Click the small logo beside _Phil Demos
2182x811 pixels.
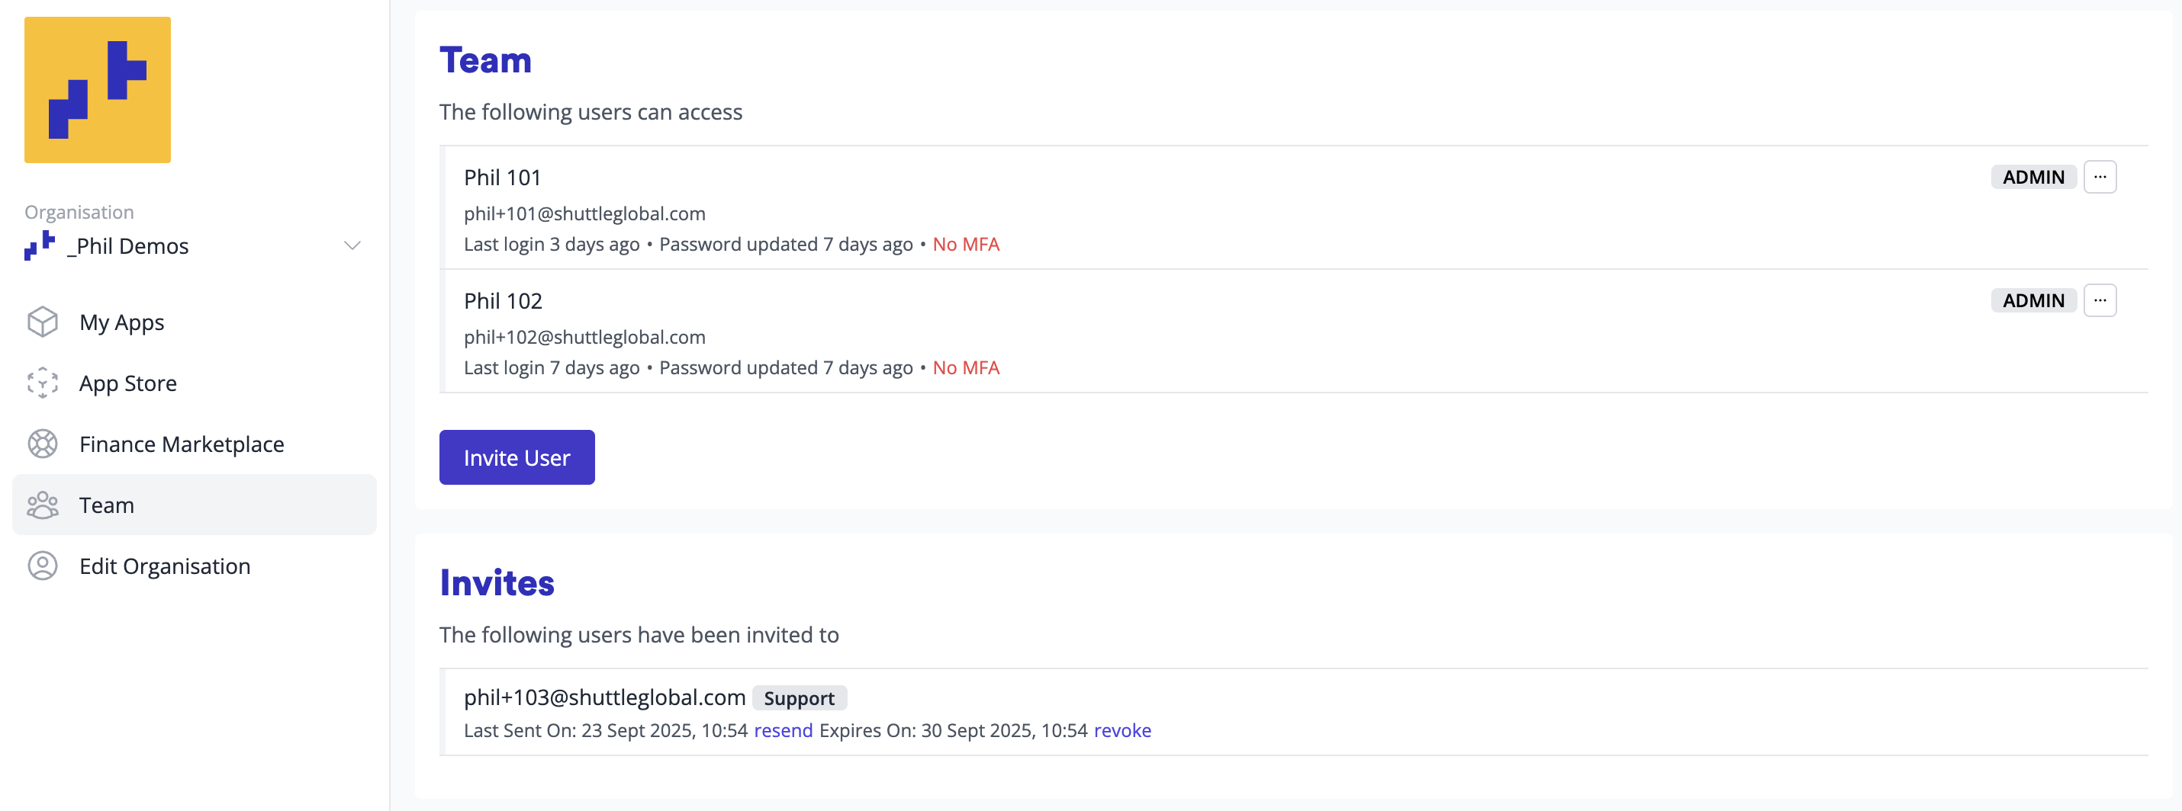click(40, 245)
